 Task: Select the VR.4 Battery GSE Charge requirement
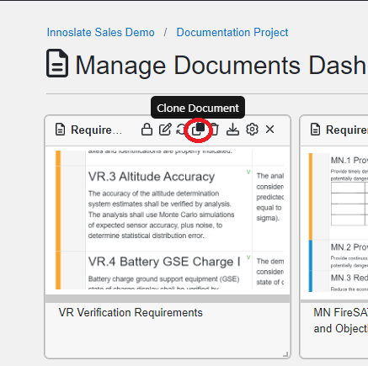click(164, 262)
